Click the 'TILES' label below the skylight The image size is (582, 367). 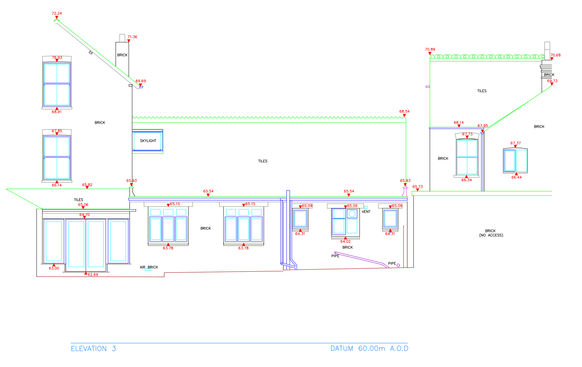263,161
